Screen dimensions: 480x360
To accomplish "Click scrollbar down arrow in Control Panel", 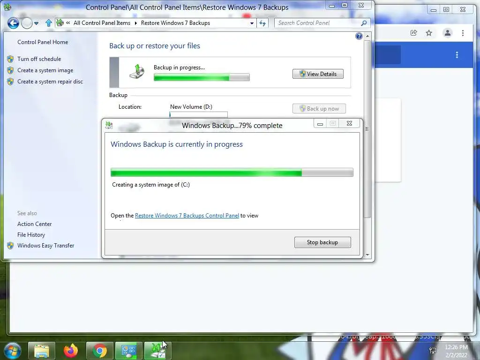I will click(367, 255).
